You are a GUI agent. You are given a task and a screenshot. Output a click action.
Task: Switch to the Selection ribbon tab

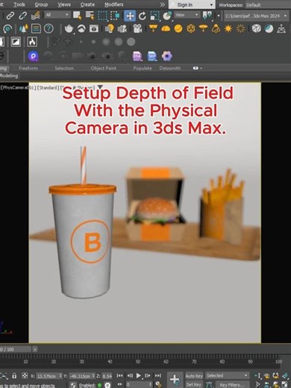tap(64, 68)
